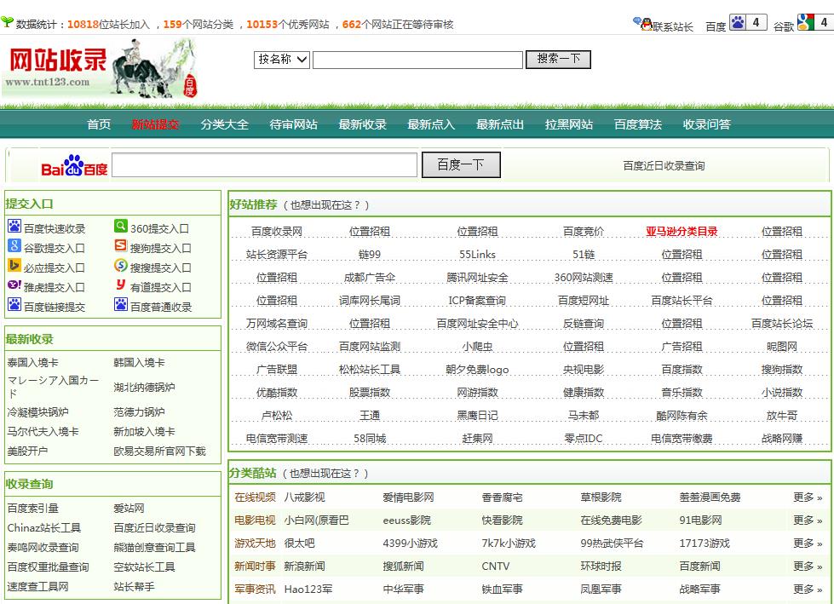Click the Baidu weight paw badge in header
The image size is (834, 604).
[x=748, y=22]
